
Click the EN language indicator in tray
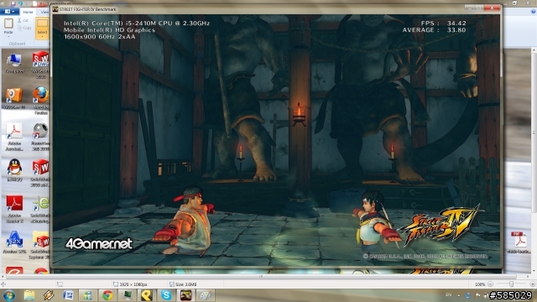pos(448,295)
